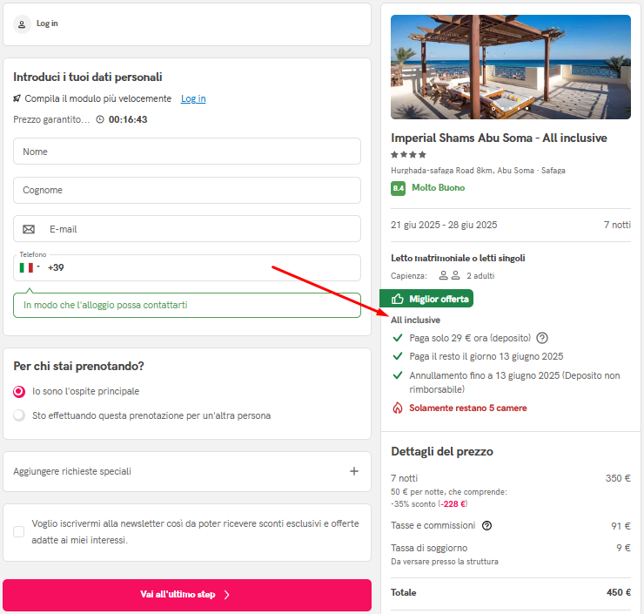Screen dimensions: 644x614
Task: Click the rocket icon beside Compila il modulo
Action: (17, 98)
